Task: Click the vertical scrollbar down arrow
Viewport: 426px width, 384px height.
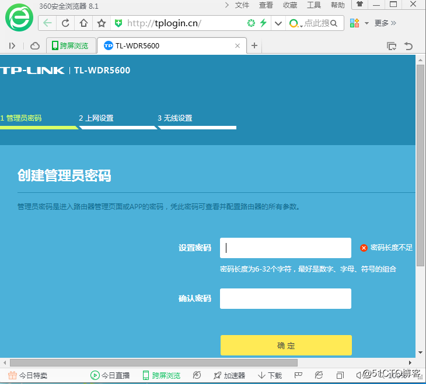Action: [x=420, y=353]
